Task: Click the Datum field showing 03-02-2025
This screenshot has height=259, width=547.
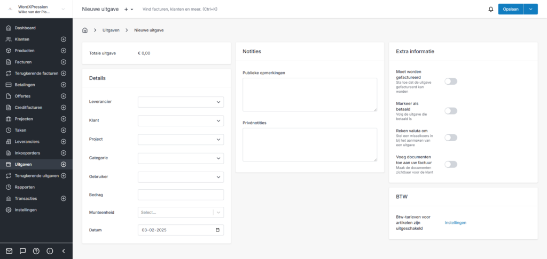Action: 181,230
